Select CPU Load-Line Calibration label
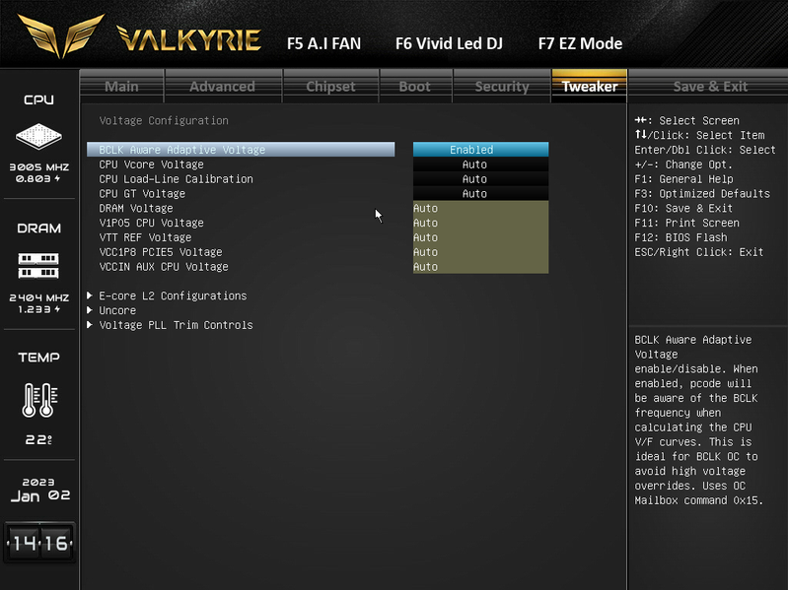The width and height of the screenshot is (788, 590). click(176, 179)
